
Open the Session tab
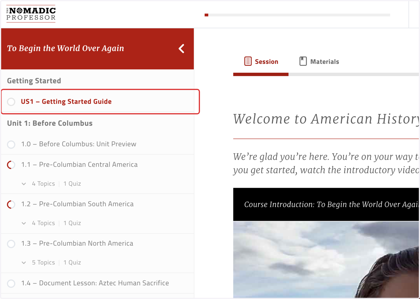[261, 62]
